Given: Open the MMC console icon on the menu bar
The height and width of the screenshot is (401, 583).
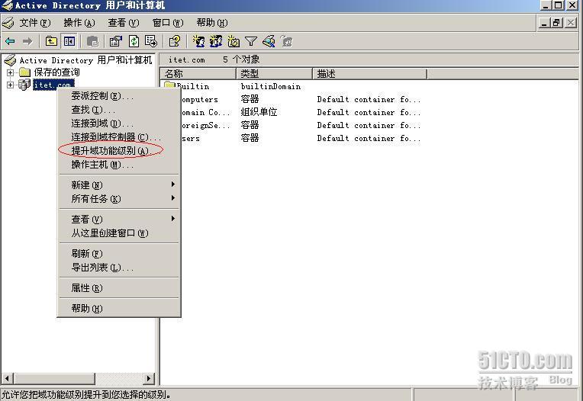Looking at the screenshot, I should tap(8, 23).
